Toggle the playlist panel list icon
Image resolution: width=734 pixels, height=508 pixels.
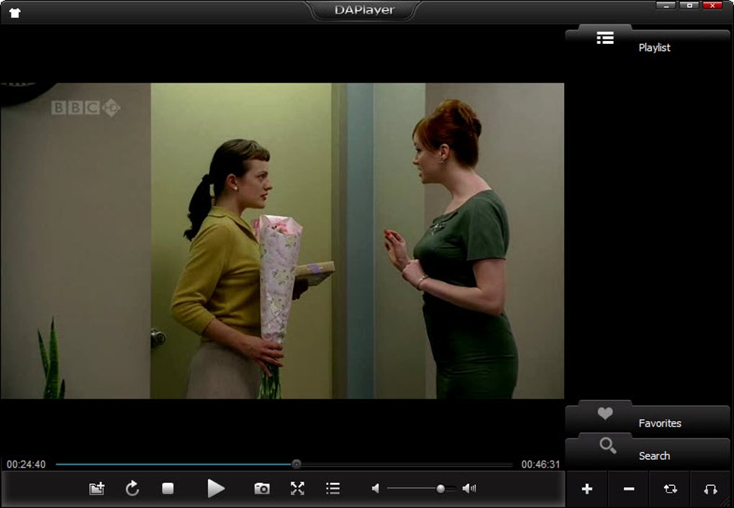[333, 489]
